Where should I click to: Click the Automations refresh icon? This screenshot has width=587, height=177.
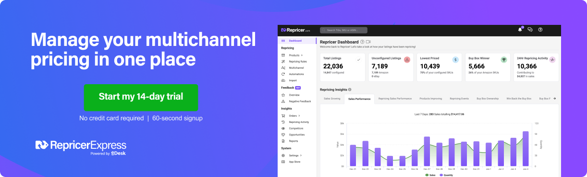click(283, 74)
